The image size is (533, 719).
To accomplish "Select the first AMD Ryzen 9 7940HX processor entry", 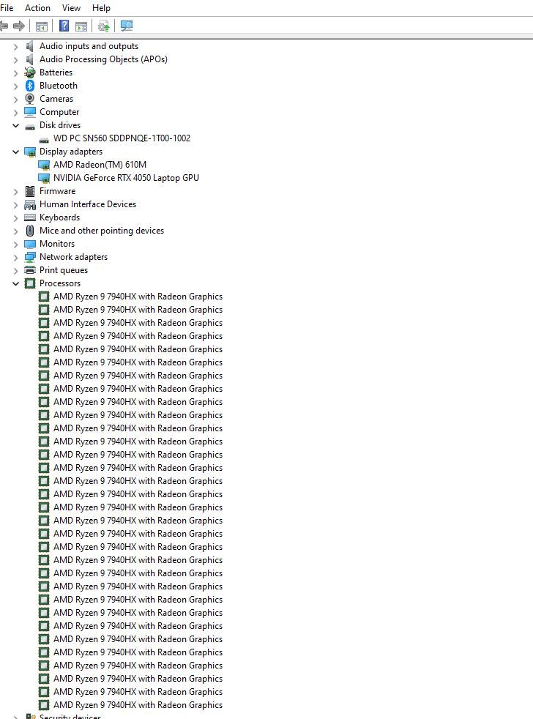I will 138,297.
